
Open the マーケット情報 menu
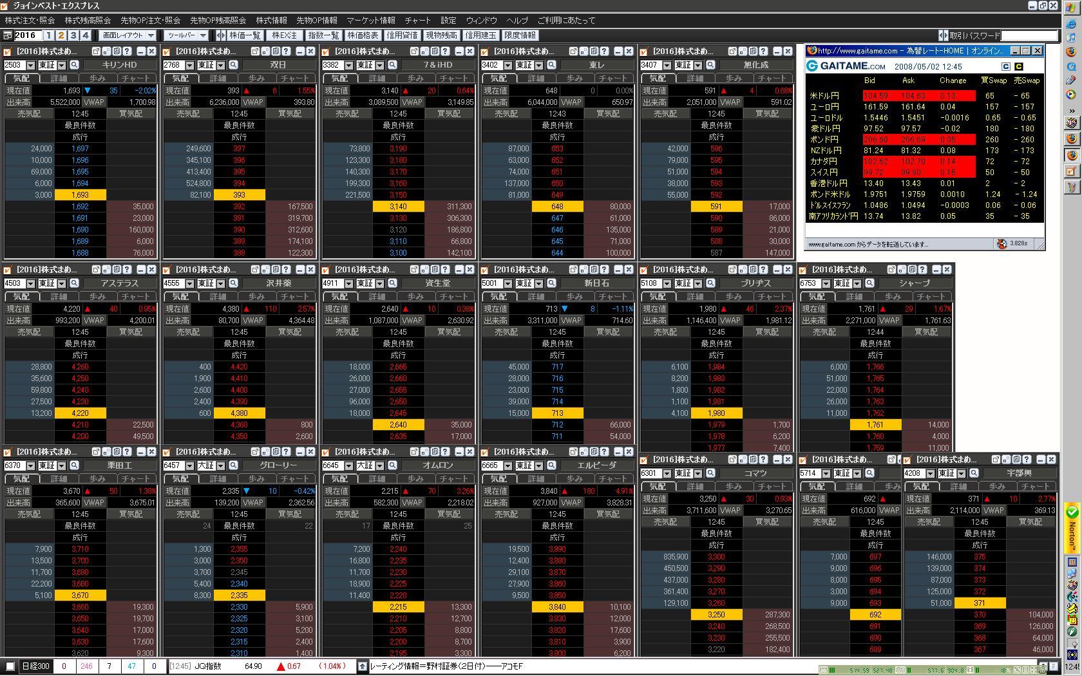371,21
